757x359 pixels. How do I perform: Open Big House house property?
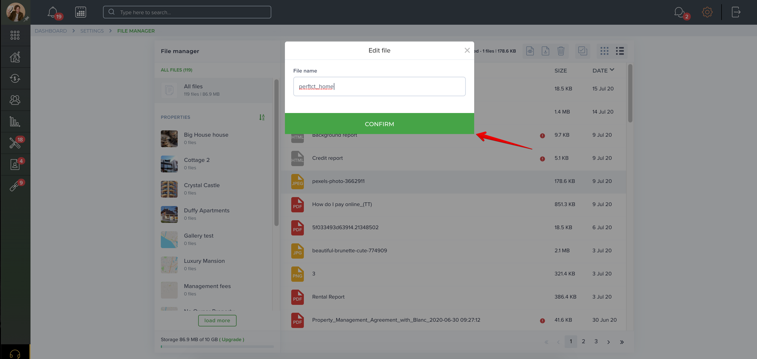(x=214, y=139)
